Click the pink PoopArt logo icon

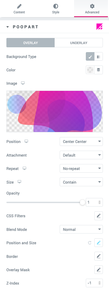pyautogui.click(x=100, y=27)
